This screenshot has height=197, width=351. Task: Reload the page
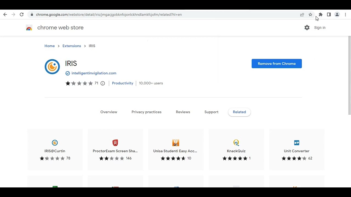tap(22, 15)
